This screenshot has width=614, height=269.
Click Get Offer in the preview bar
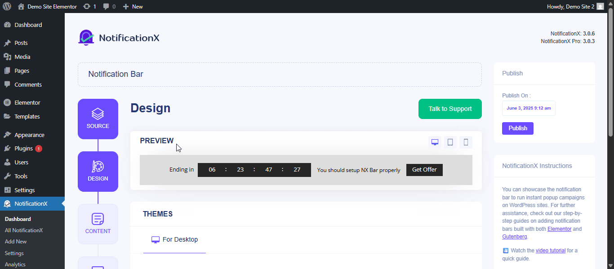(424, 170)
